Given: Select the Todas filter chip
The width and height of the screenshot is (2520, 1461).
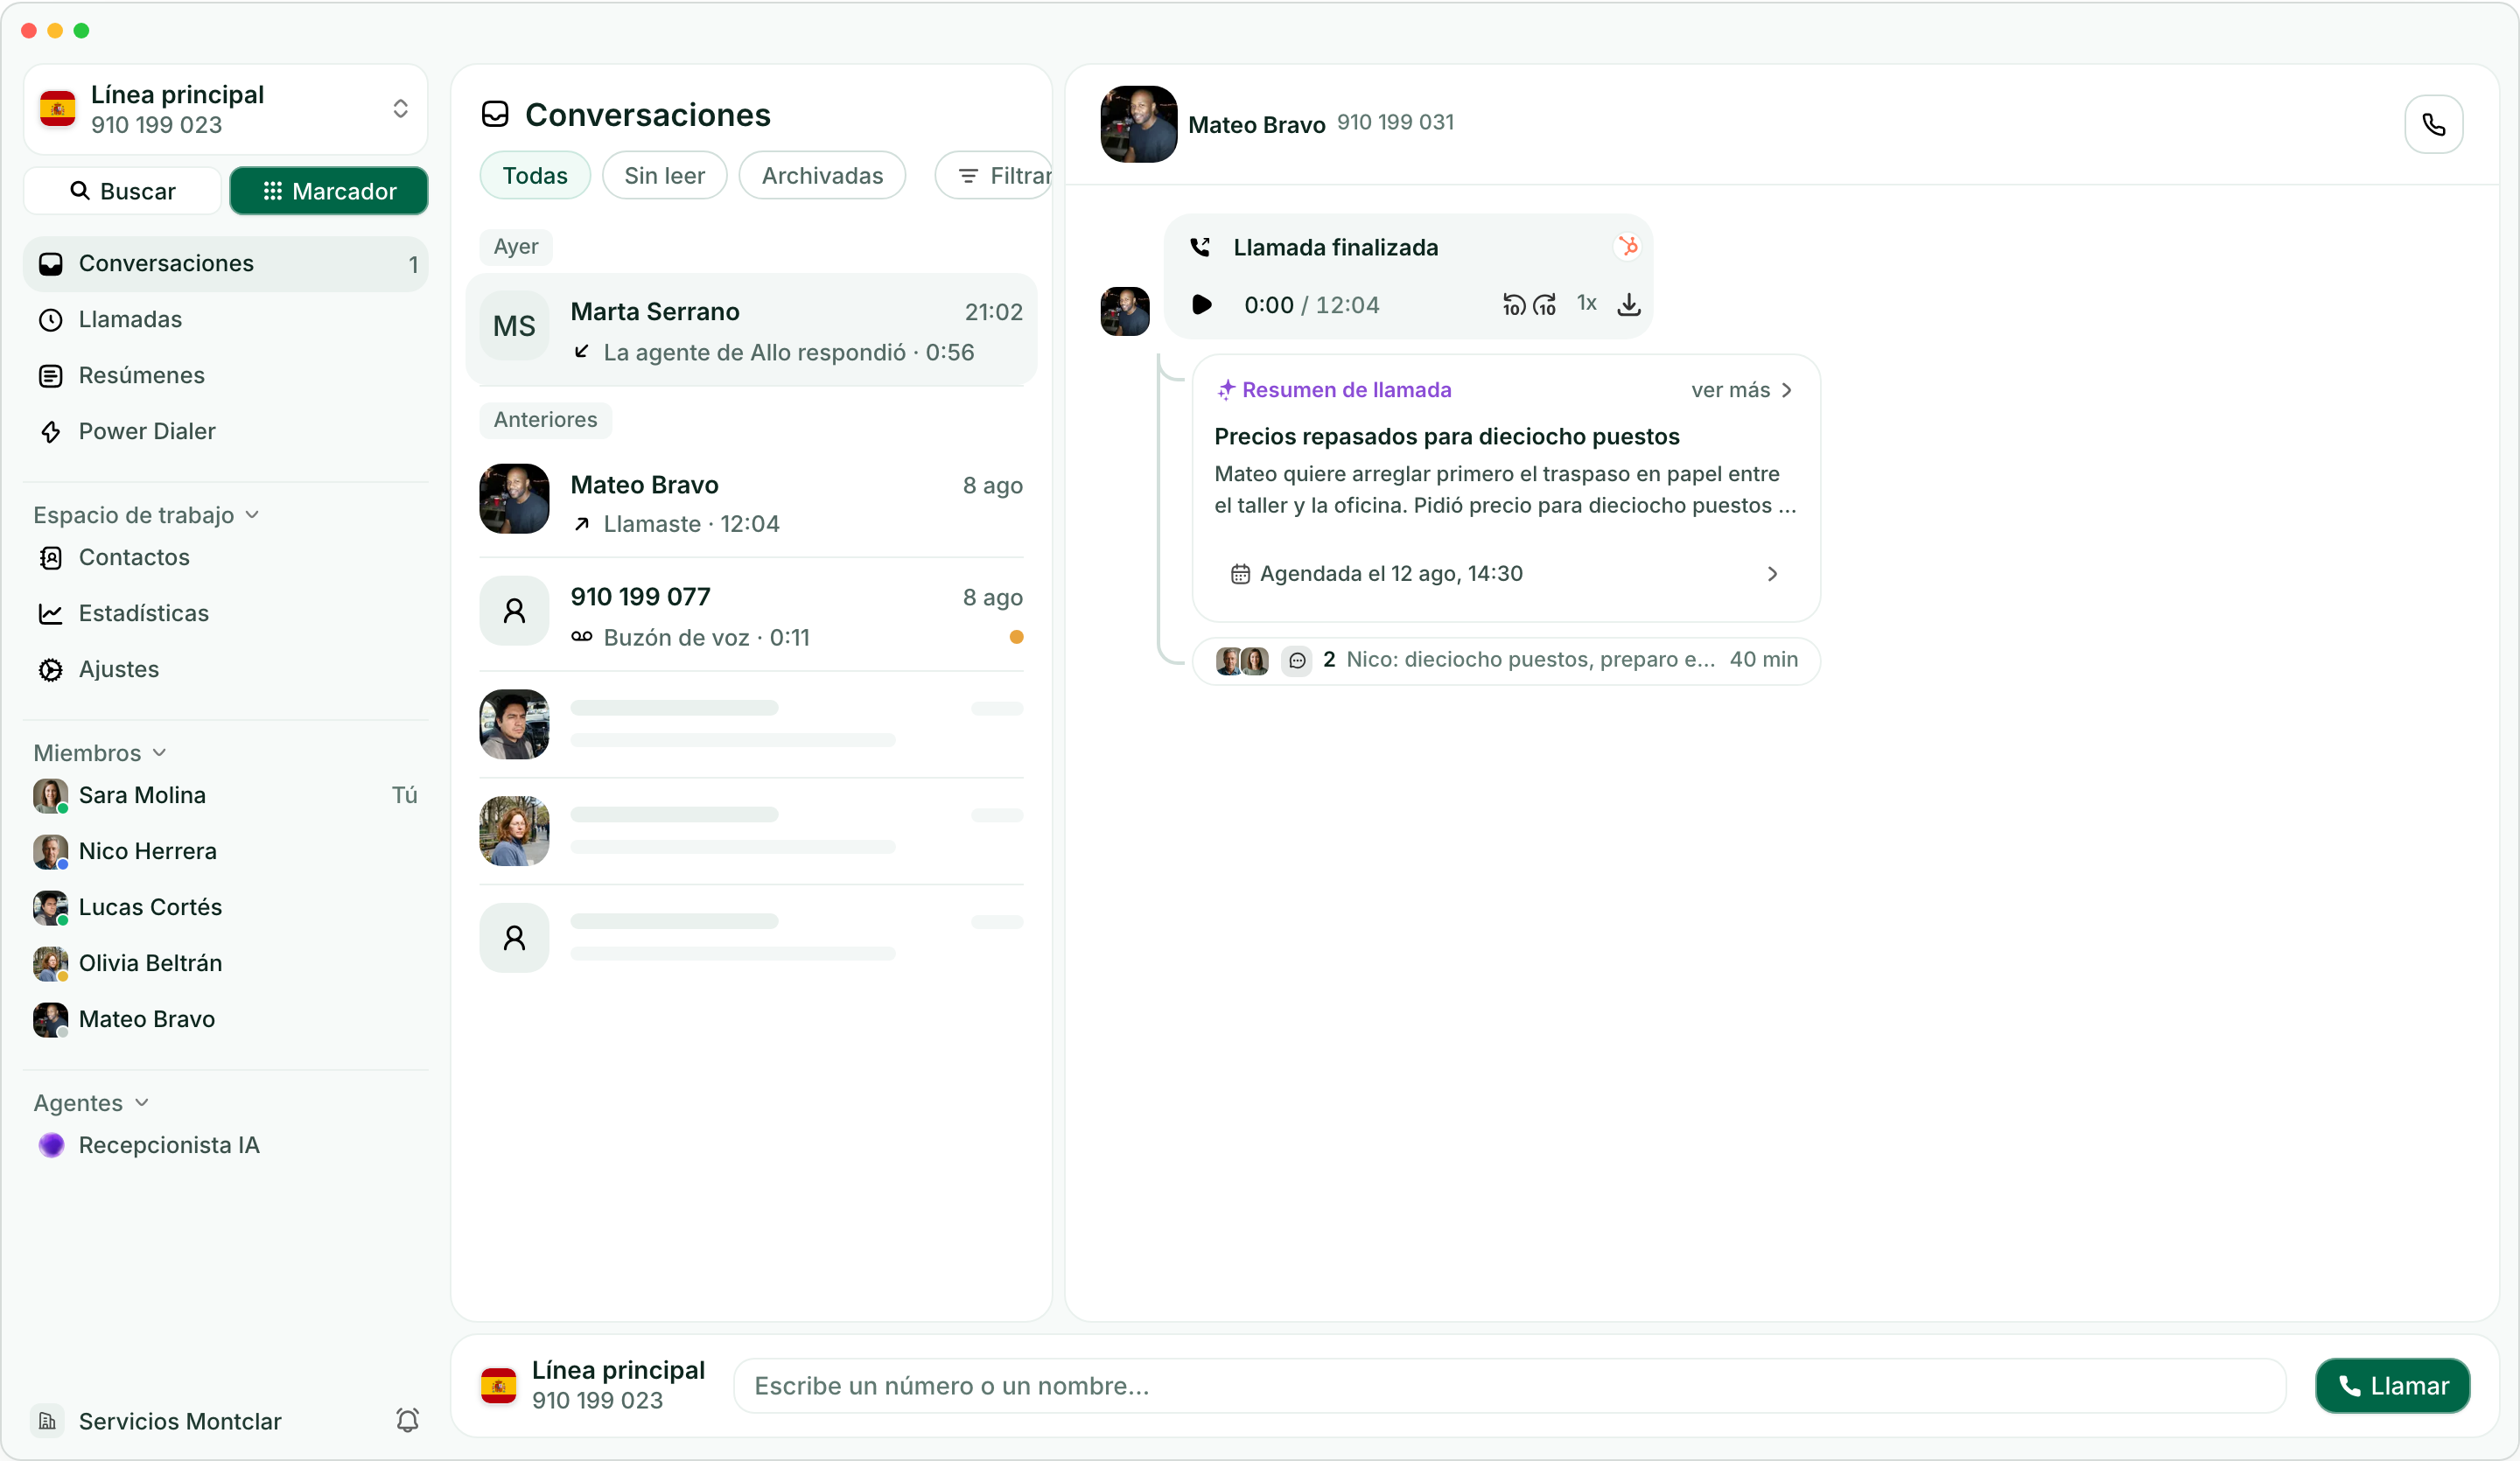Looking at the screenshot, I should click(x=535, y=176).
